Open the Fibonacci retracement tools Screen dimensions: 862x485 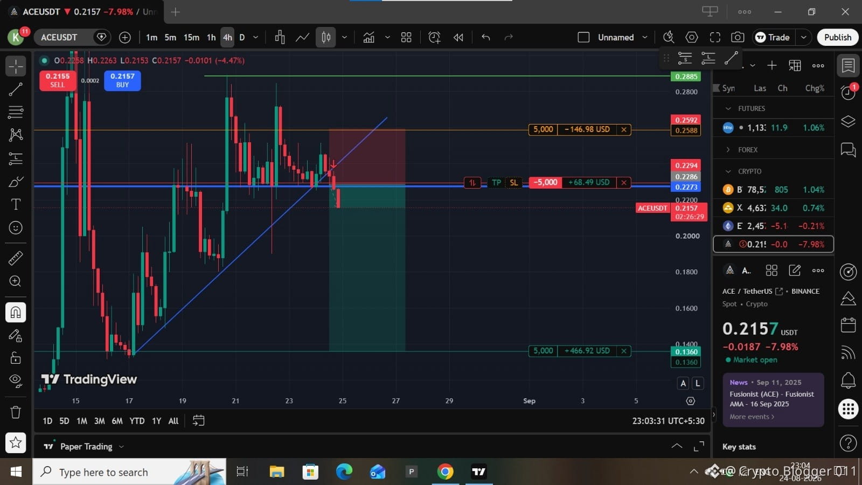point(16,112)
